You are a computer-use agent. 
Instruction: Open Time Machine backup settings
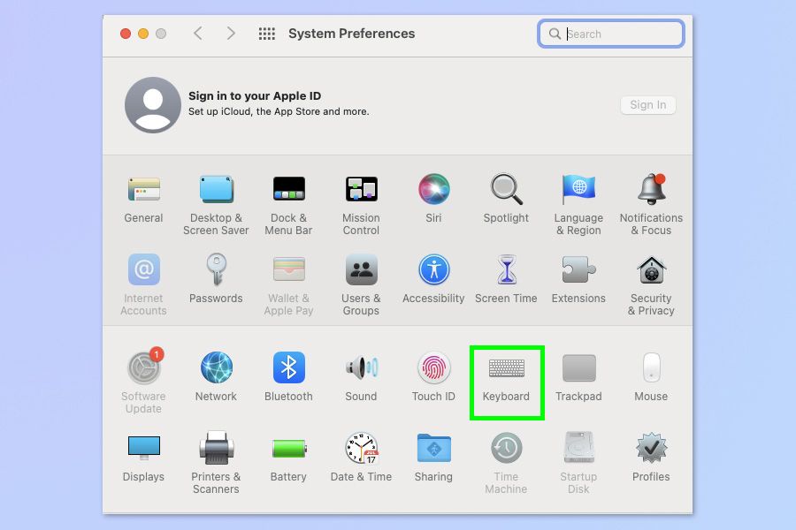coord(506,448)
